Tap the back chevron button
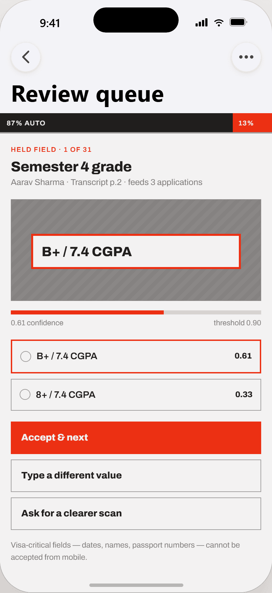Screen dimensions: 272x593 (x=26, y=57)
